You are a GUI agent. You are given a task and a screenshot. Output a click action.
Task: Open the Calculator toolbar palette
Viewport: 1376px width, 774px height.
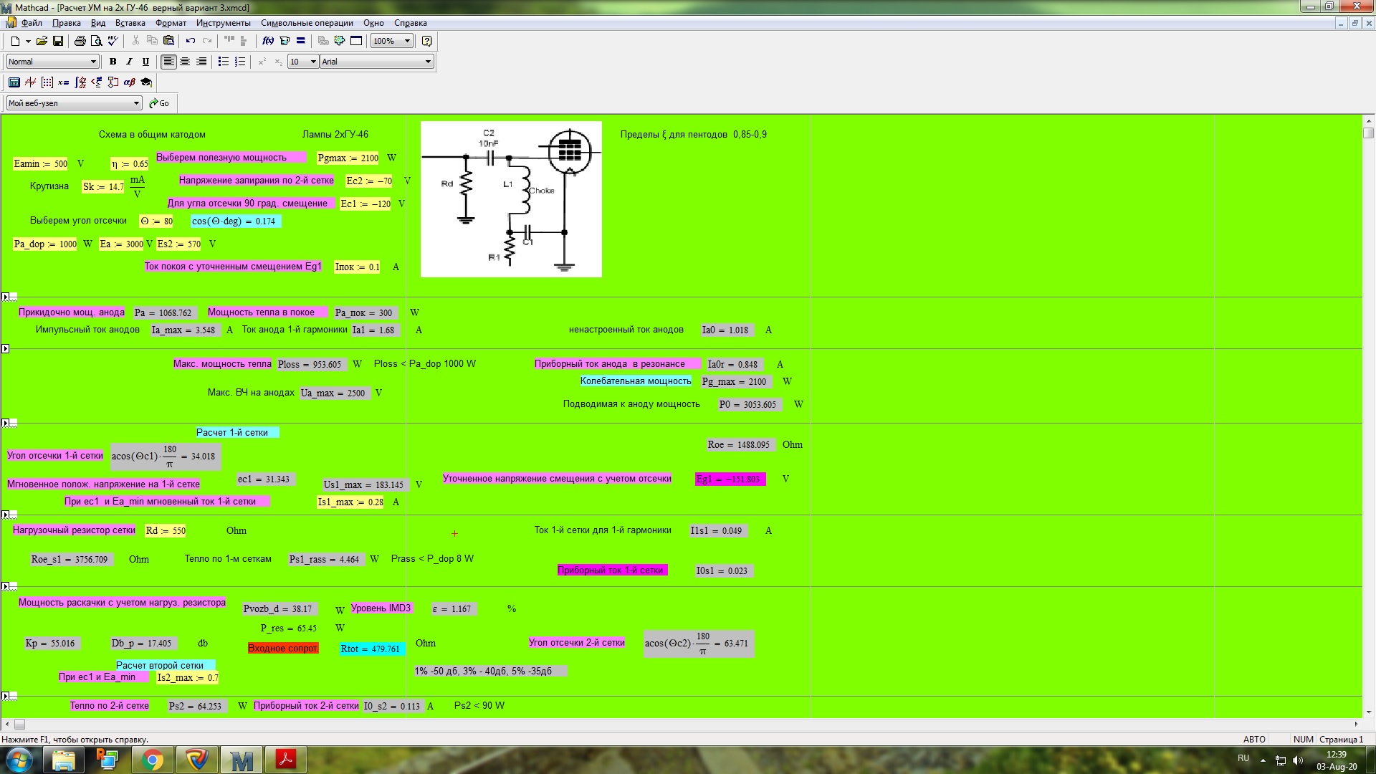click(14, 82)
